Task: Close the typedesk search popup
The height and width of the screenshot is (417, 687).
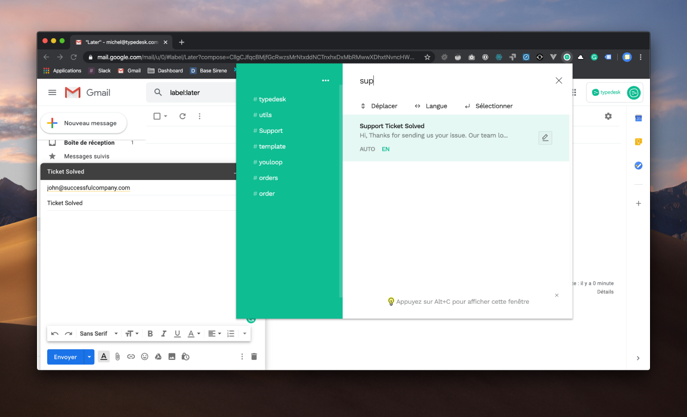Action: [559, 80]
